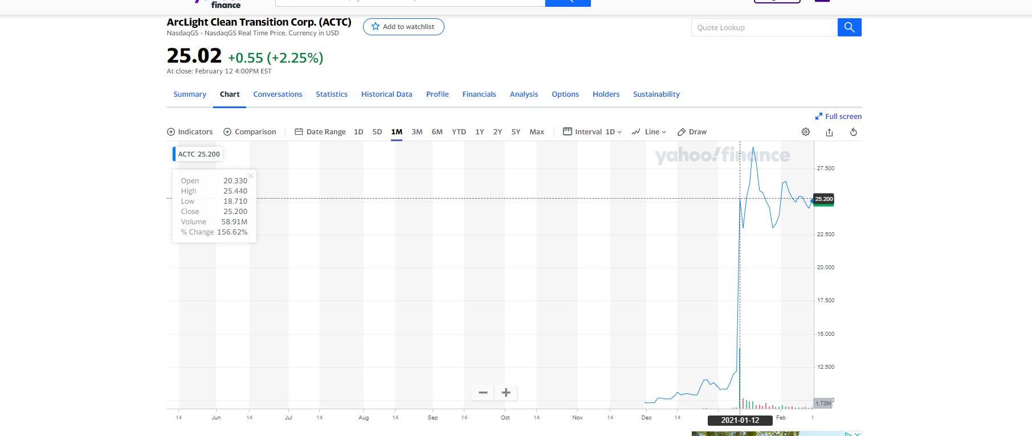1032x436 pixels.
Task: Select the 5Y date range
Action: pyautogui.click(x=516, y=132)
